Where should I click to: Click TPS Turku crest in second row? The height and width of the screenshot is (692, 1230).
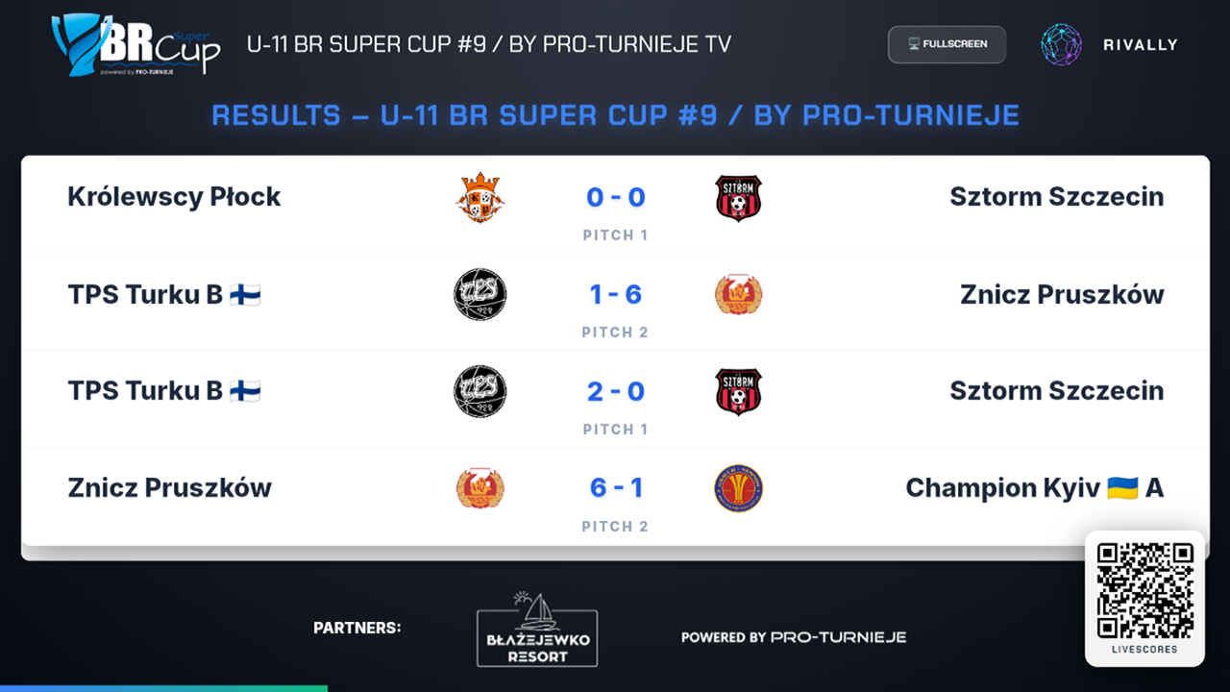click(480, 295)
